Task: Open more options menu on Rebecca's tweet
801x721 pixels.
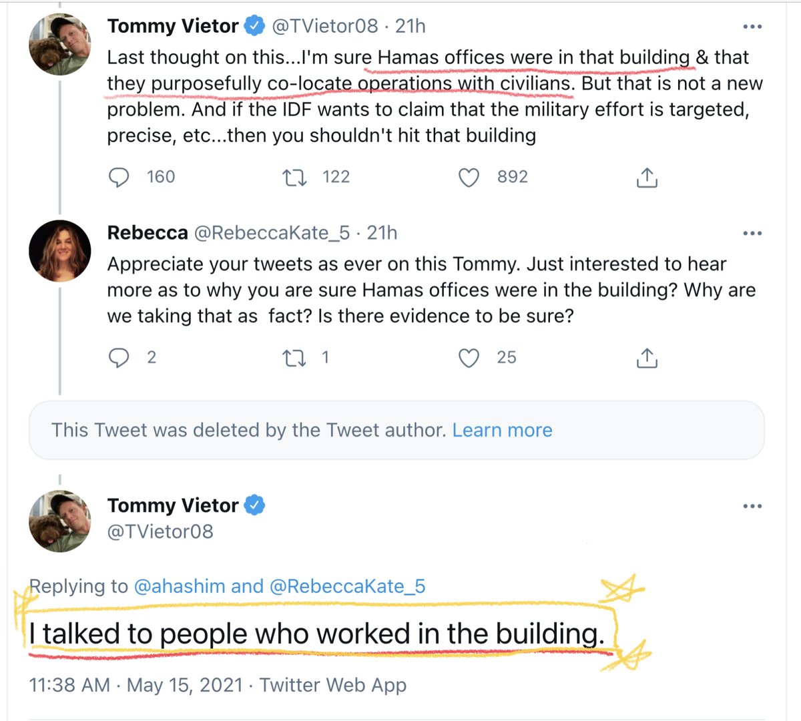Action: [x=752, y=233]
